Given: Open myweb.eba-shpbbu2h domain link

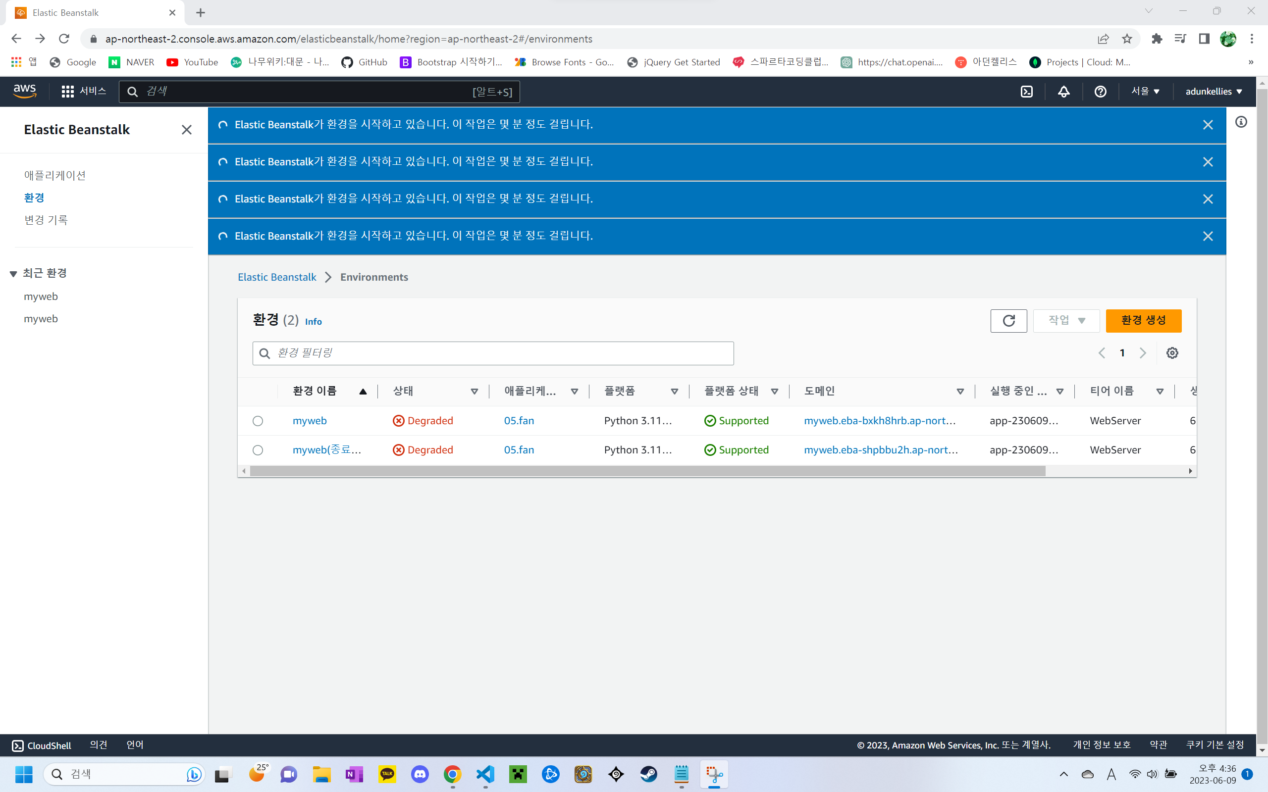Looking at the screenshot, I should pyautogui.click(x=881, y=450).
